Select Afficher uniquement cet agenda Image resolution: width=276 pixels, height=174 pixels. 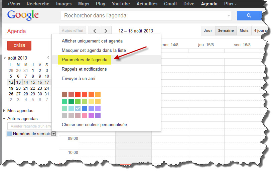[92, 41]
